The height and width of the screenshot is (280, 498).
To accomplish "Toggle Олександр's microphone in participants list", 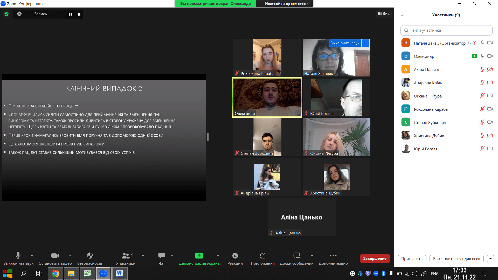I will pos(482,56).
